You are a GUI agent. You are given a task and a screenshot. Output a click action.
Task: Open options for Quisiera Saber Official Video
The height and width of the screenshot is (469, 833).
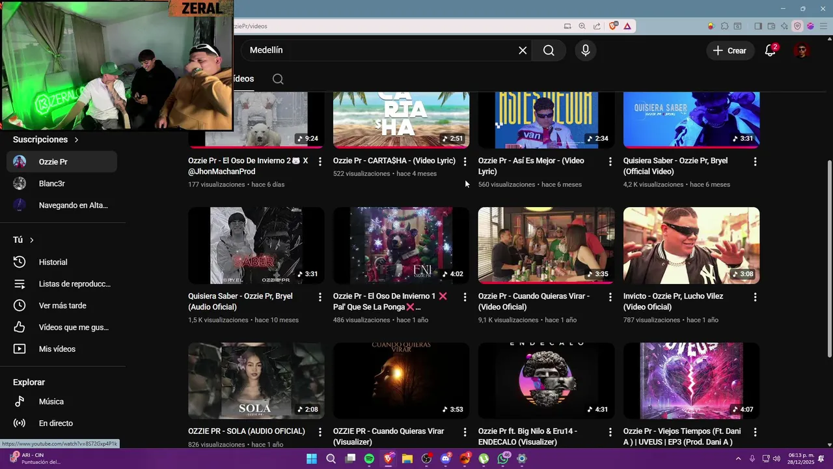click(x=755, y=162)
